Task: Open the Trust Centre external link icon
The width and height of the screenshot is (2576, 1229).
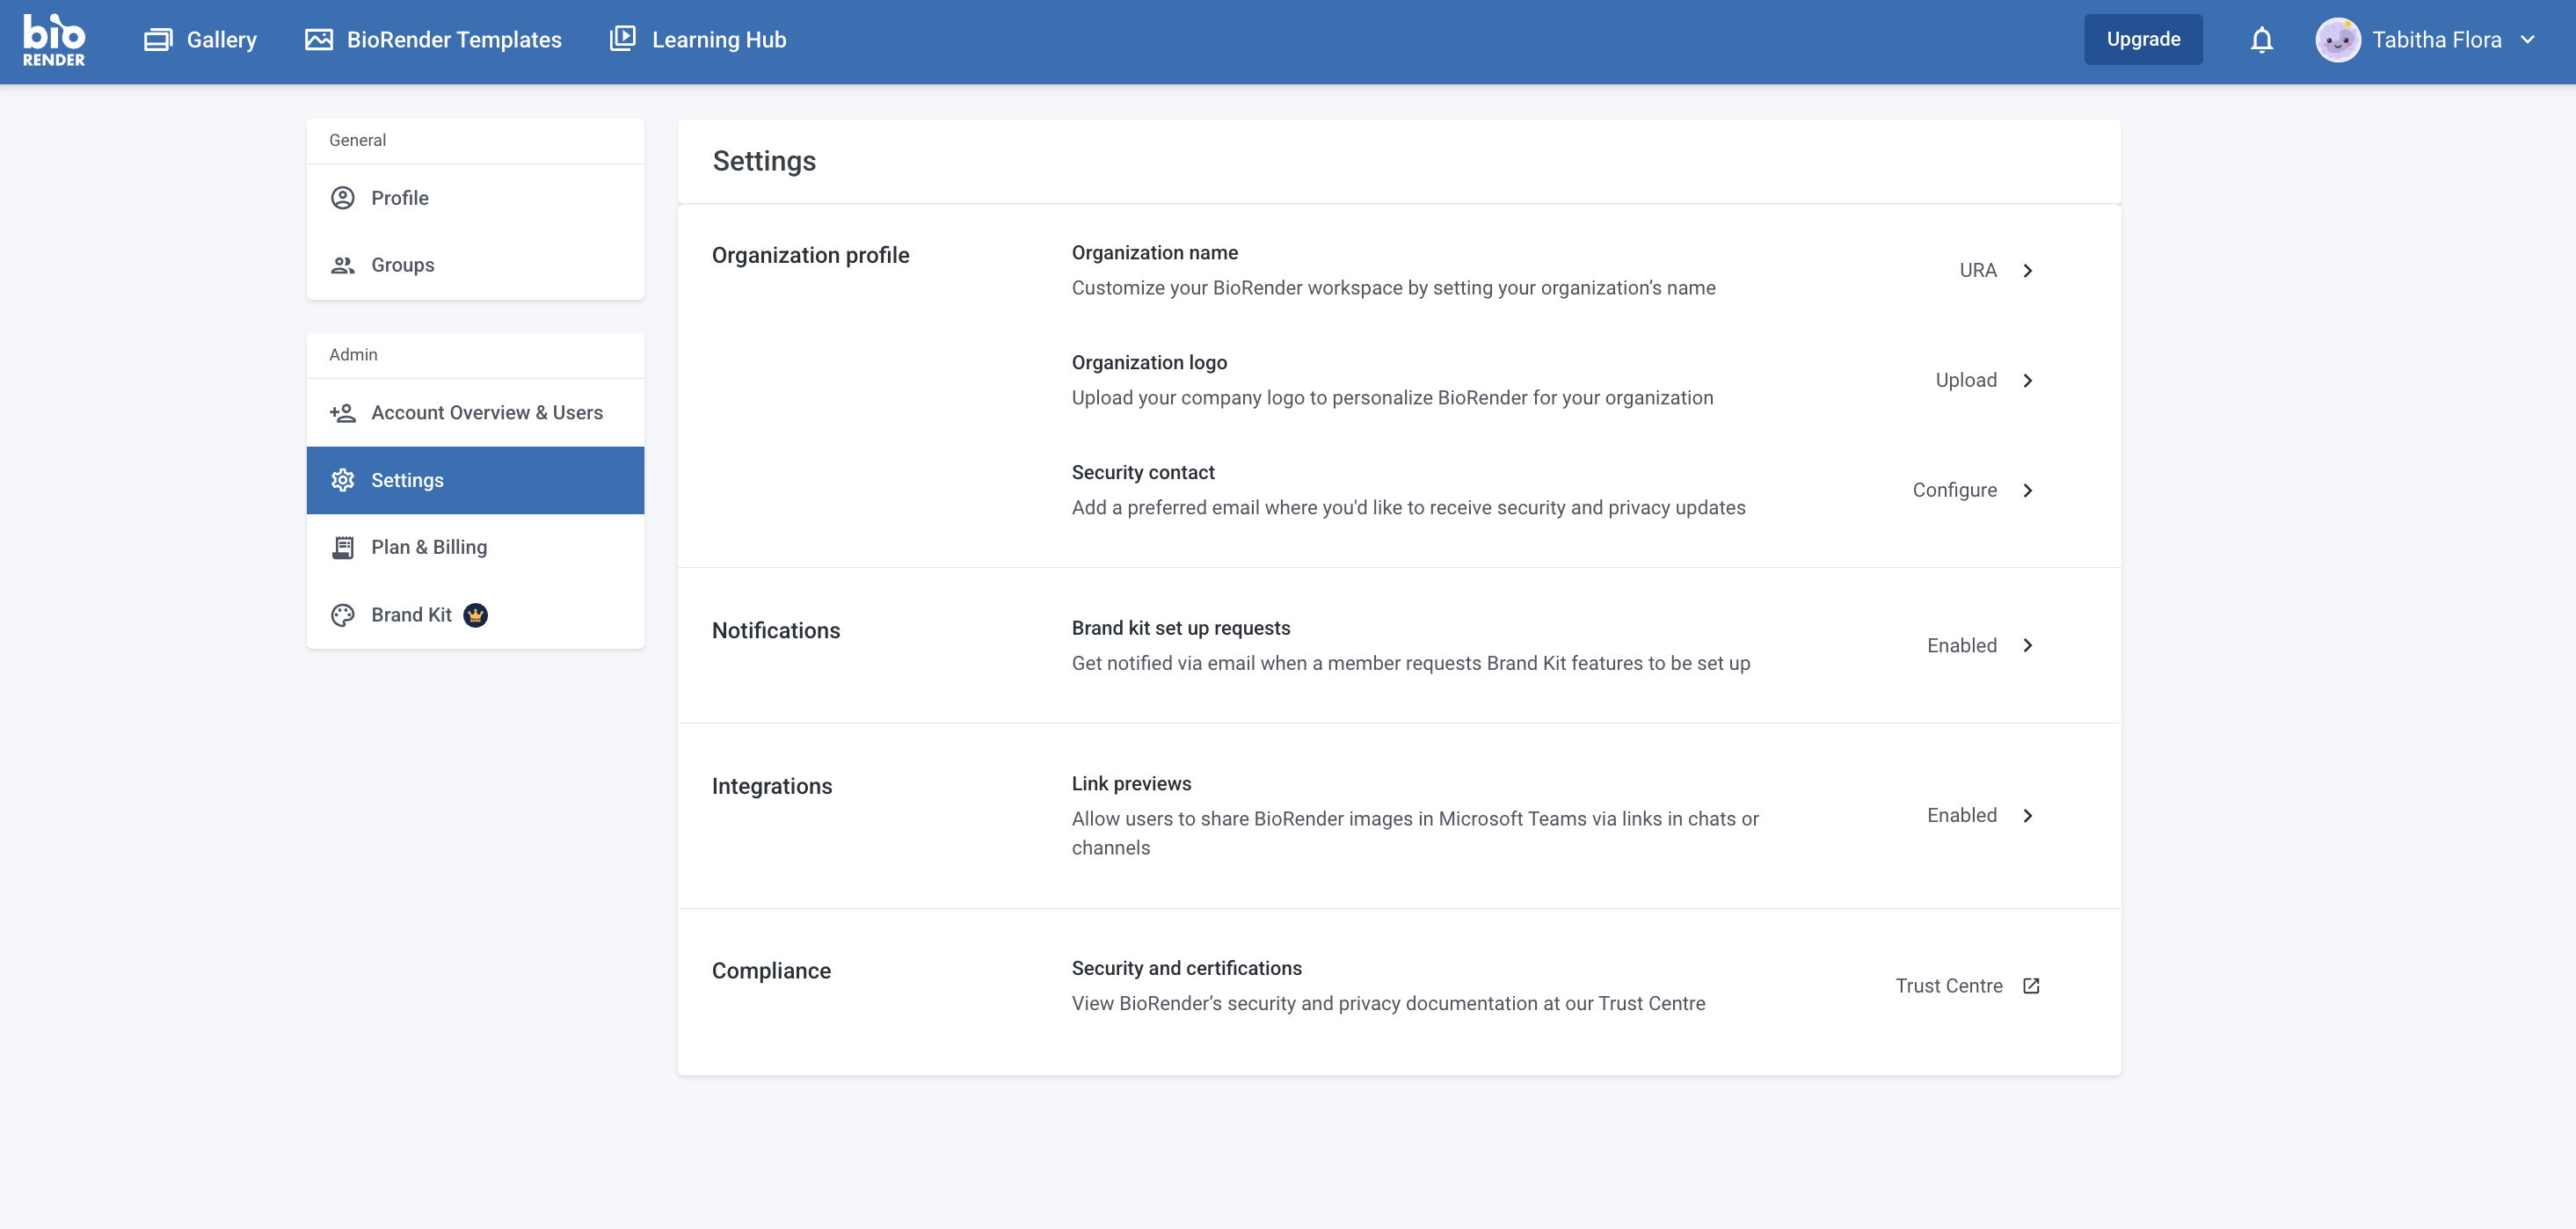Action: click(x=2031, y=986)
